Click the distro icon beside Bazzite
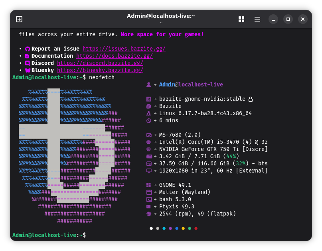Screen dimensions: 322x251 pyautogui.click(x=149, y=106)
